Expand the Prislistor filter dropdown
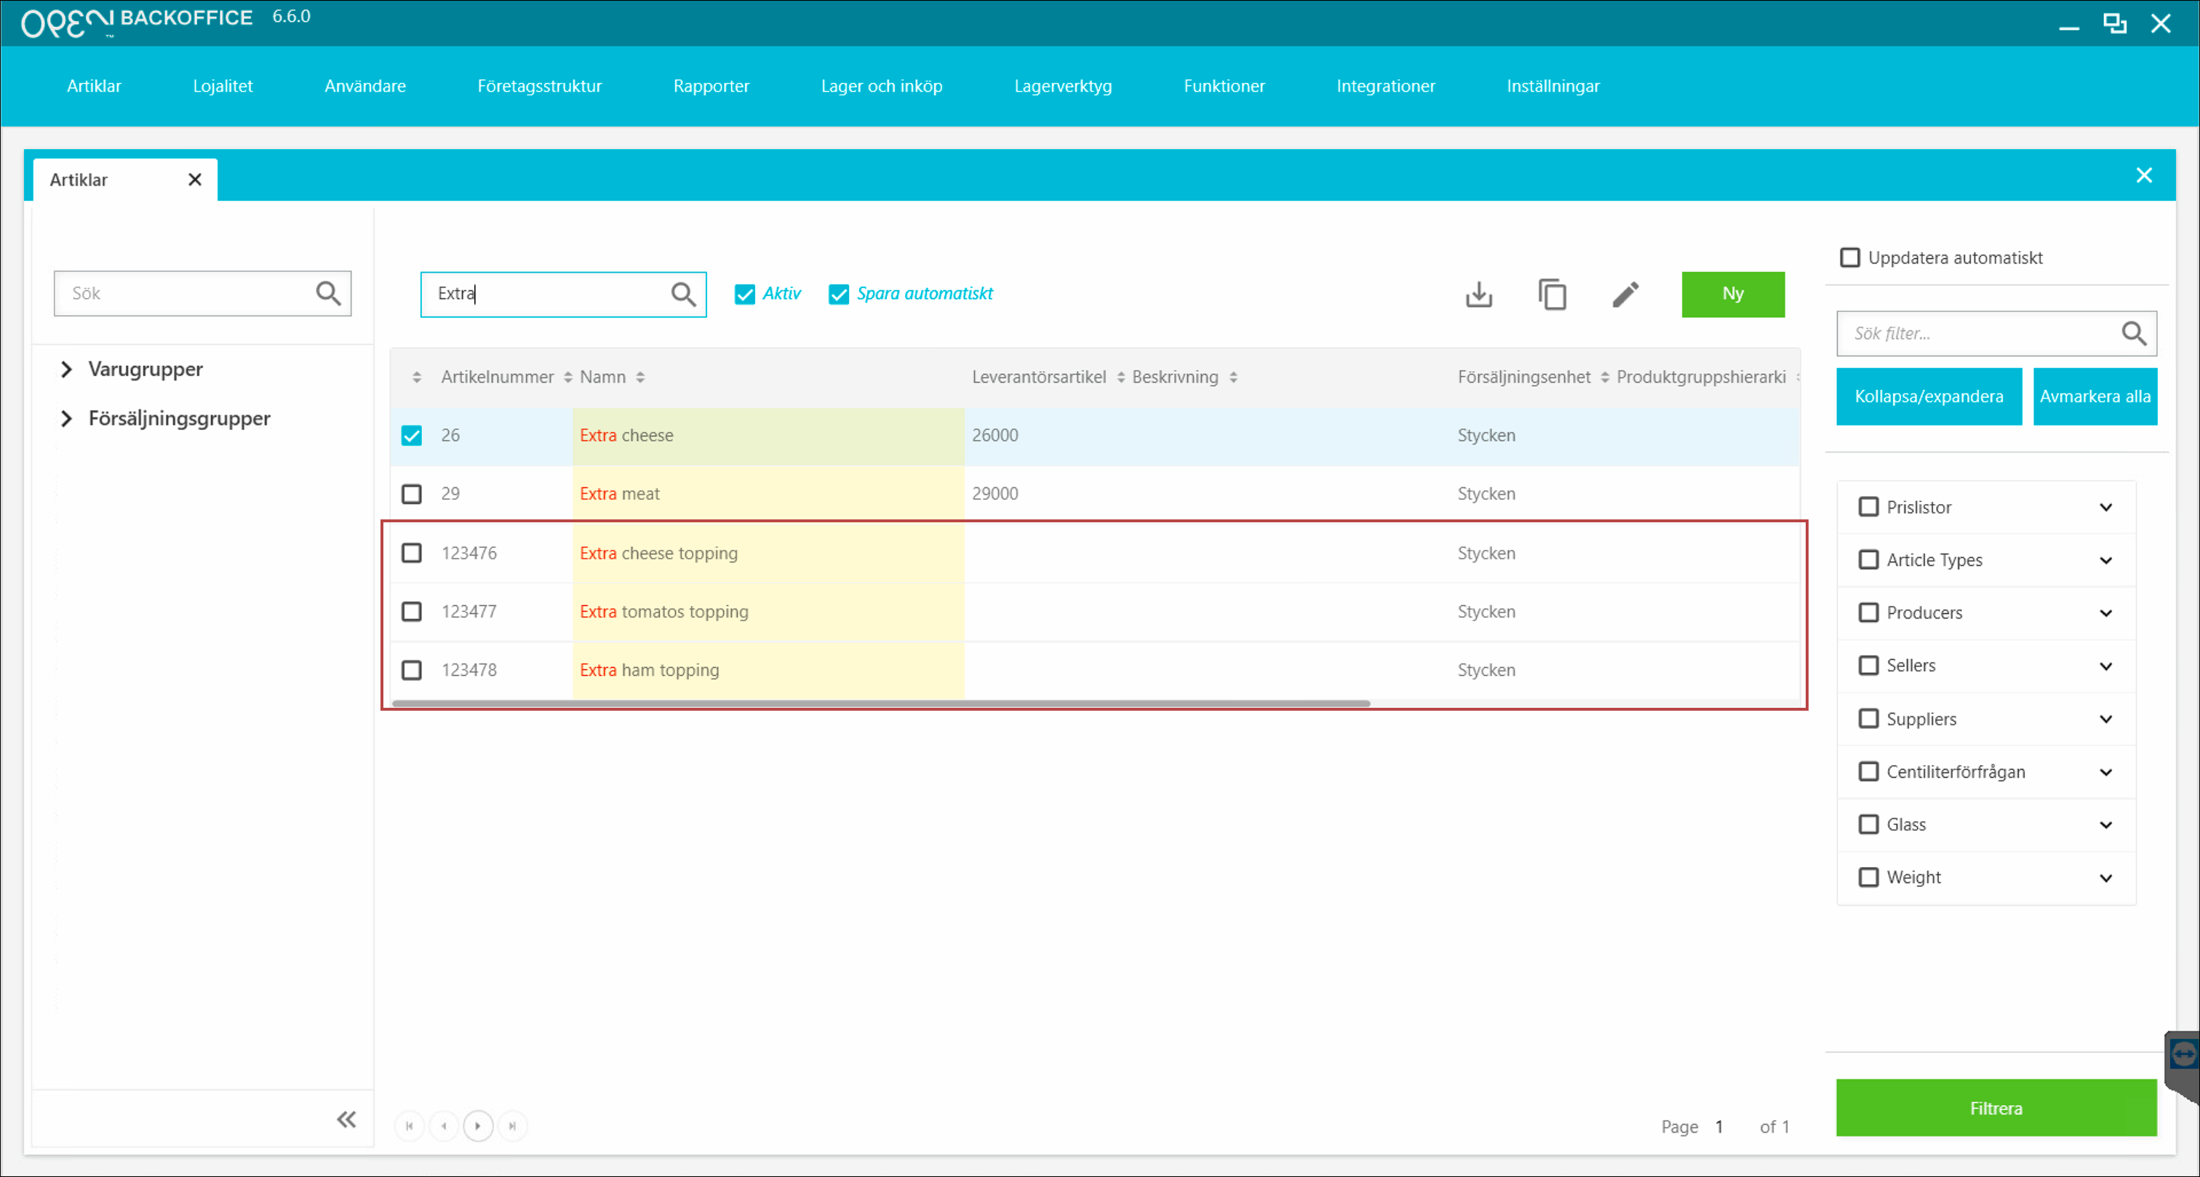 point(2105,507)
